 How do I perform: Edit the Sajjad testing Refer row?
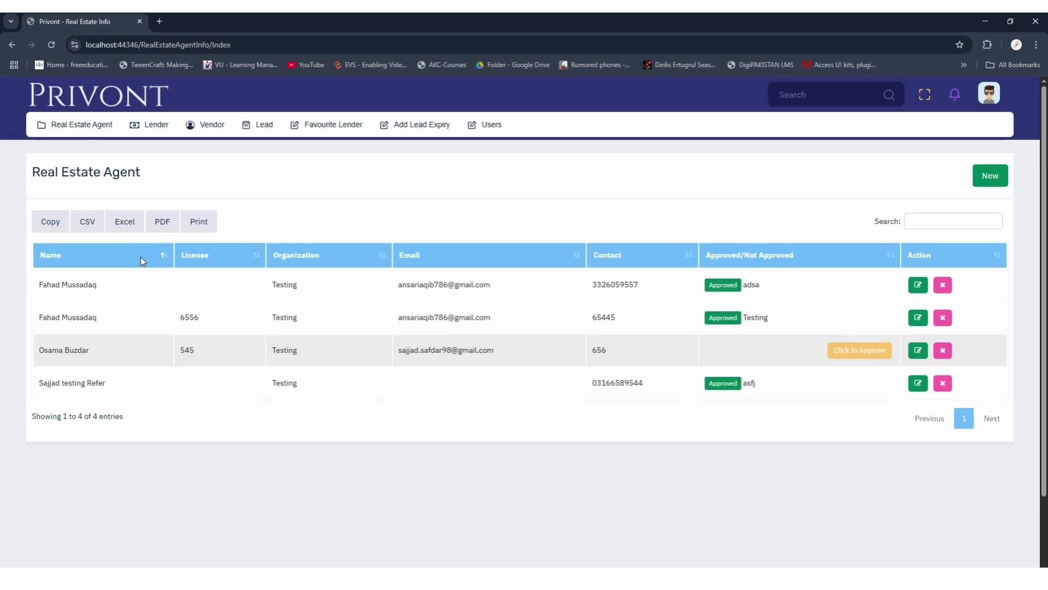coord(918,383)
